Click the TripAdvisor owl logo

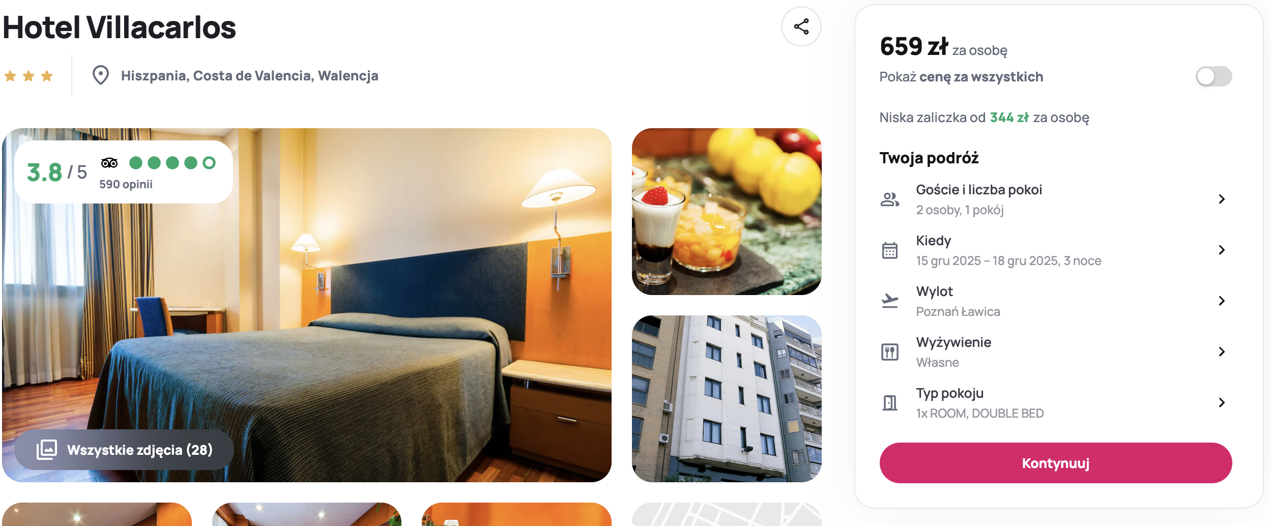[x=109, y=163]
